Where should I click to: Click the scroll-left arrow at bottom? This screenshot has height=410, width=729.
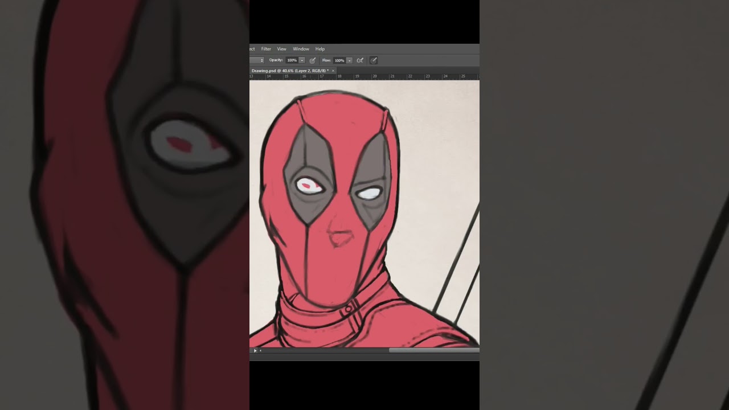pyautogui.click(x=260, y=351)
